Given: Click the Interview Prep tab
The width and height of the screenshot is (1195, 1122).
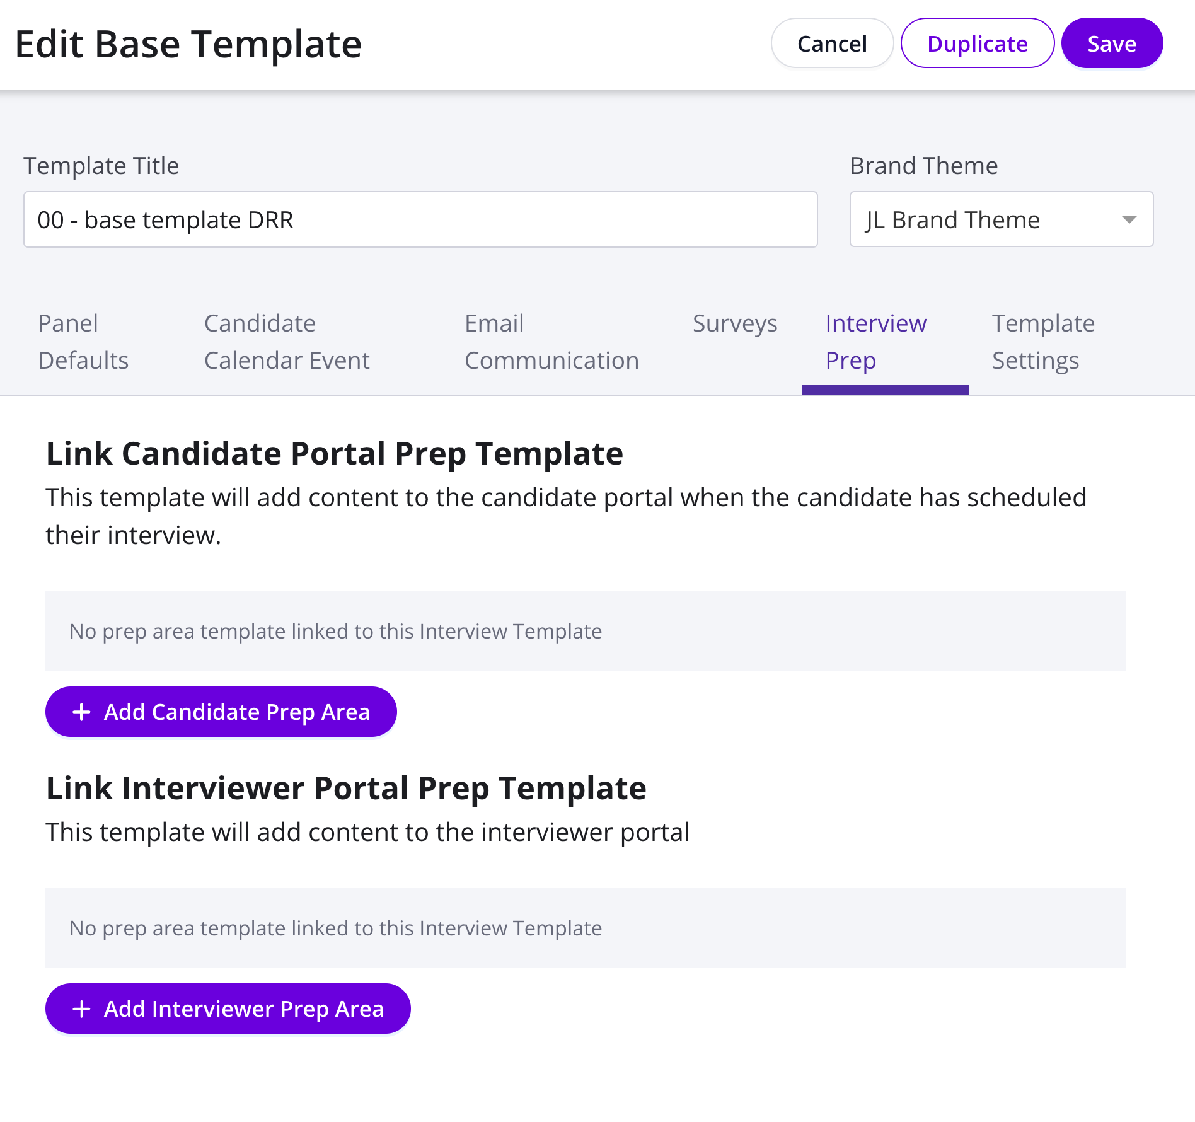Looking at the screenshot, I should pos(876,342).
